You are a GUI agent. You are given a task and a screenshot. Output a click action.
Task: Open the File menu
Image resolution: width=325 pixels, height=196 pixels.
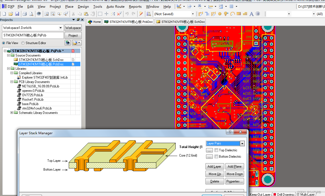pyautogui.click(x=20, y=7)
